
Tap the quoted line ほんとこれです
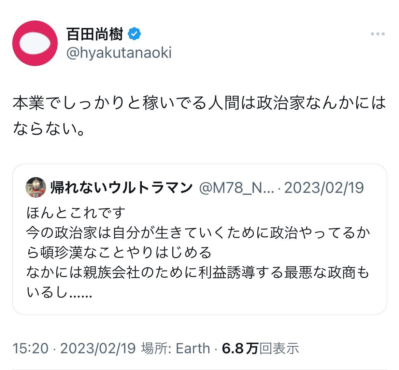click(x=76, y=213)
